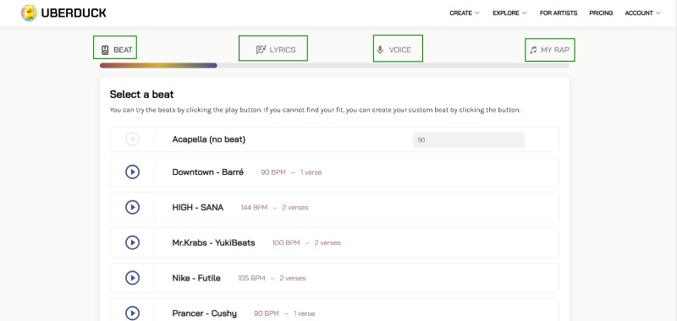Switch to the MY RAP step tab
Viewport: 677px width, 321px height.
tap(550, 50)
